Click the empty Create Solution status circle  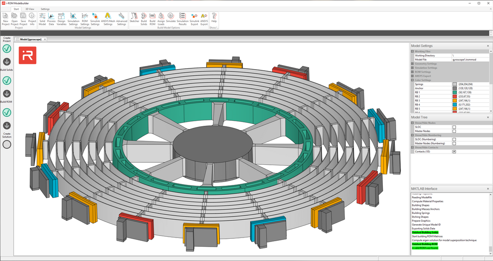pos(7,144)
